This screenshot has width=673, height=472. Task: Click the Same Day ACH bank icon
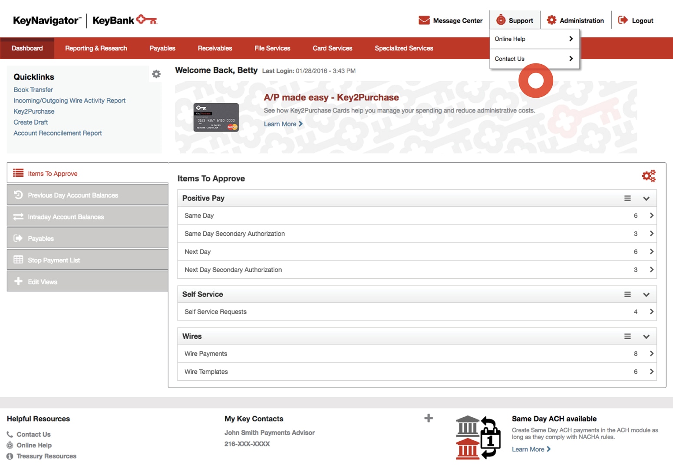478,438
